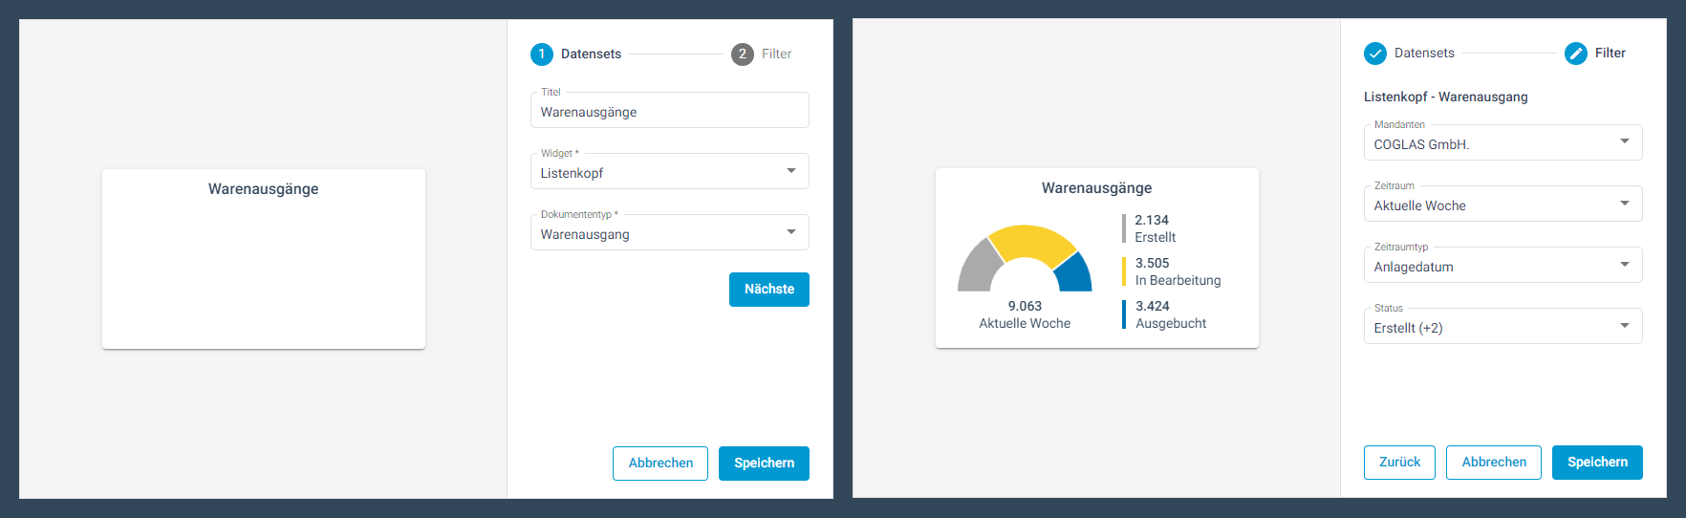1686x518 pixels.
Task: Open the Zeitraumtyp dropdown showing Anlagedatum
Action: pyautogui.click(x=1502, y=266)
